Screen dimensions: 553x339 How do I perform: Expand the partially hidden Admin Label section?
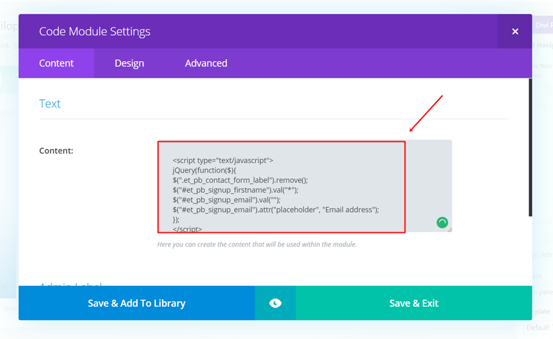70,284
